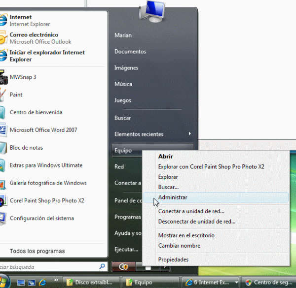Open Disco extraíble taskbar button
The height and width of the screenshot is (288, 296).
tap(91, 282)
